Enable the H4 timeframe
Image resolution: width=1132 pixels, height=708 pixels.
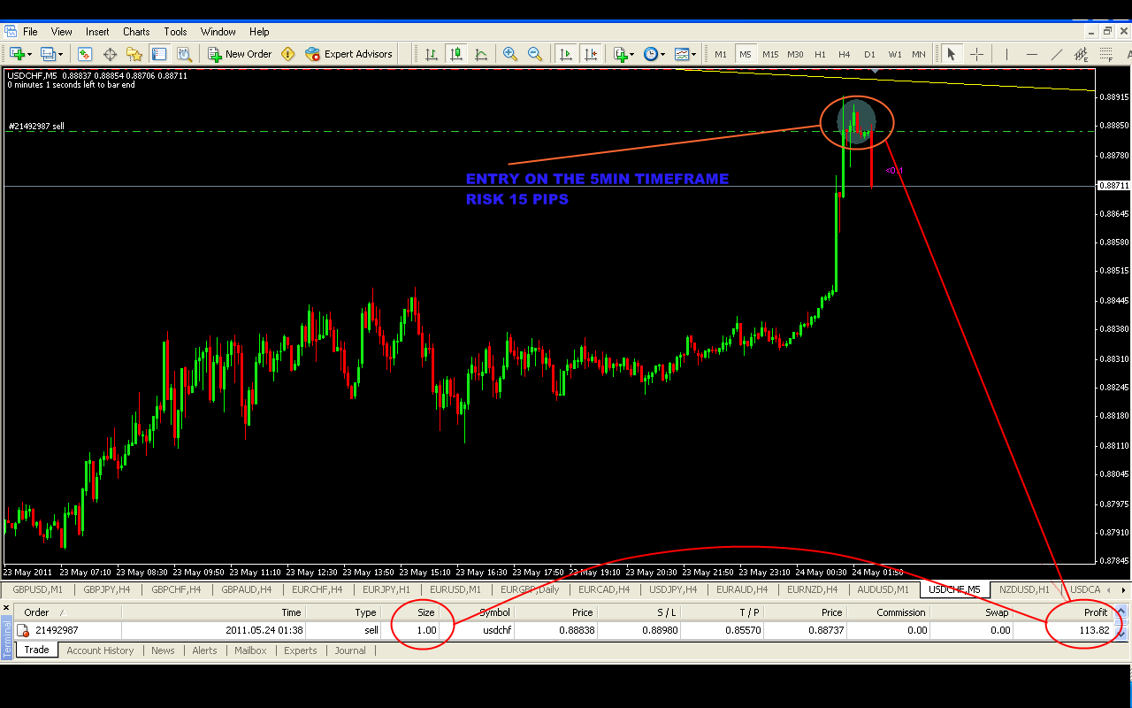click(x=845, y=54)
